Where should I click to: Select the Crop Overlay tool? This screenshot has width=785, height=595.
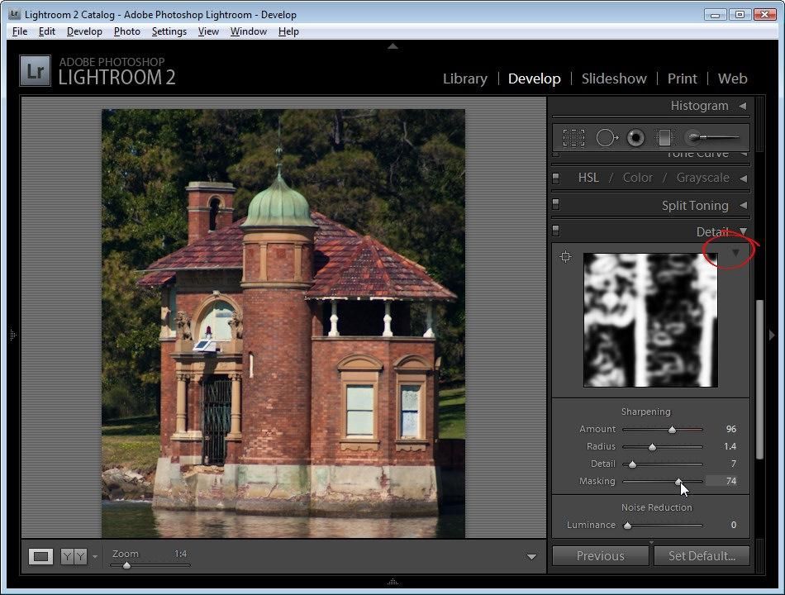point(573,137)
